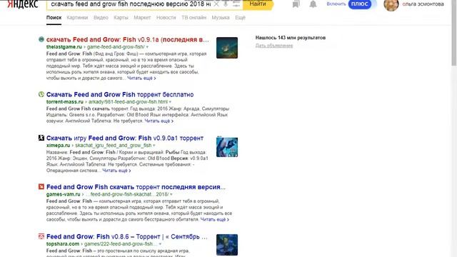Click topshara.com favicon
This screenshot has height=257, width=457.
tap(41, 236)
